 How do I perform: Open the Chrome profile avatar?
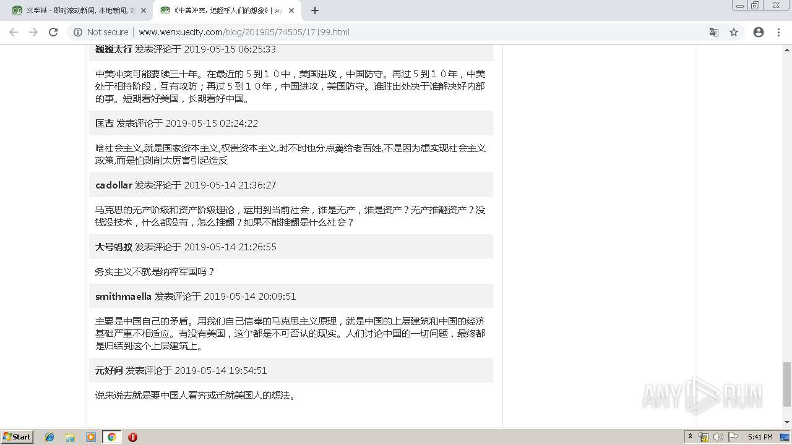pos(759,32)
